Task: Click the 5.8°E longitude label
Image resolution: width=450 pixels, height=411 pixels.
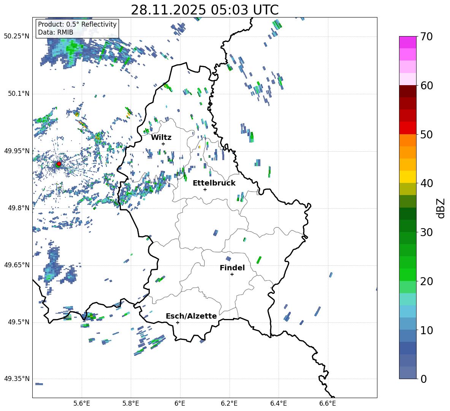Action: [131, 404]
